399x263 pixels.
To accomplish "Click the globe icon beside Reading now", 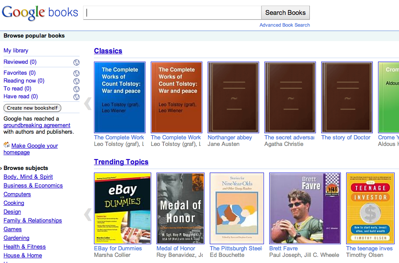I will click(76, 81).
